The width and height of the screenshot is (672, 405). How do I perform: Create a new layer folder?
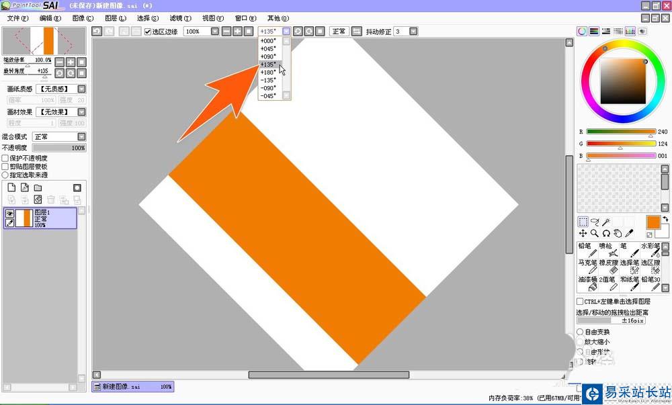38,187
